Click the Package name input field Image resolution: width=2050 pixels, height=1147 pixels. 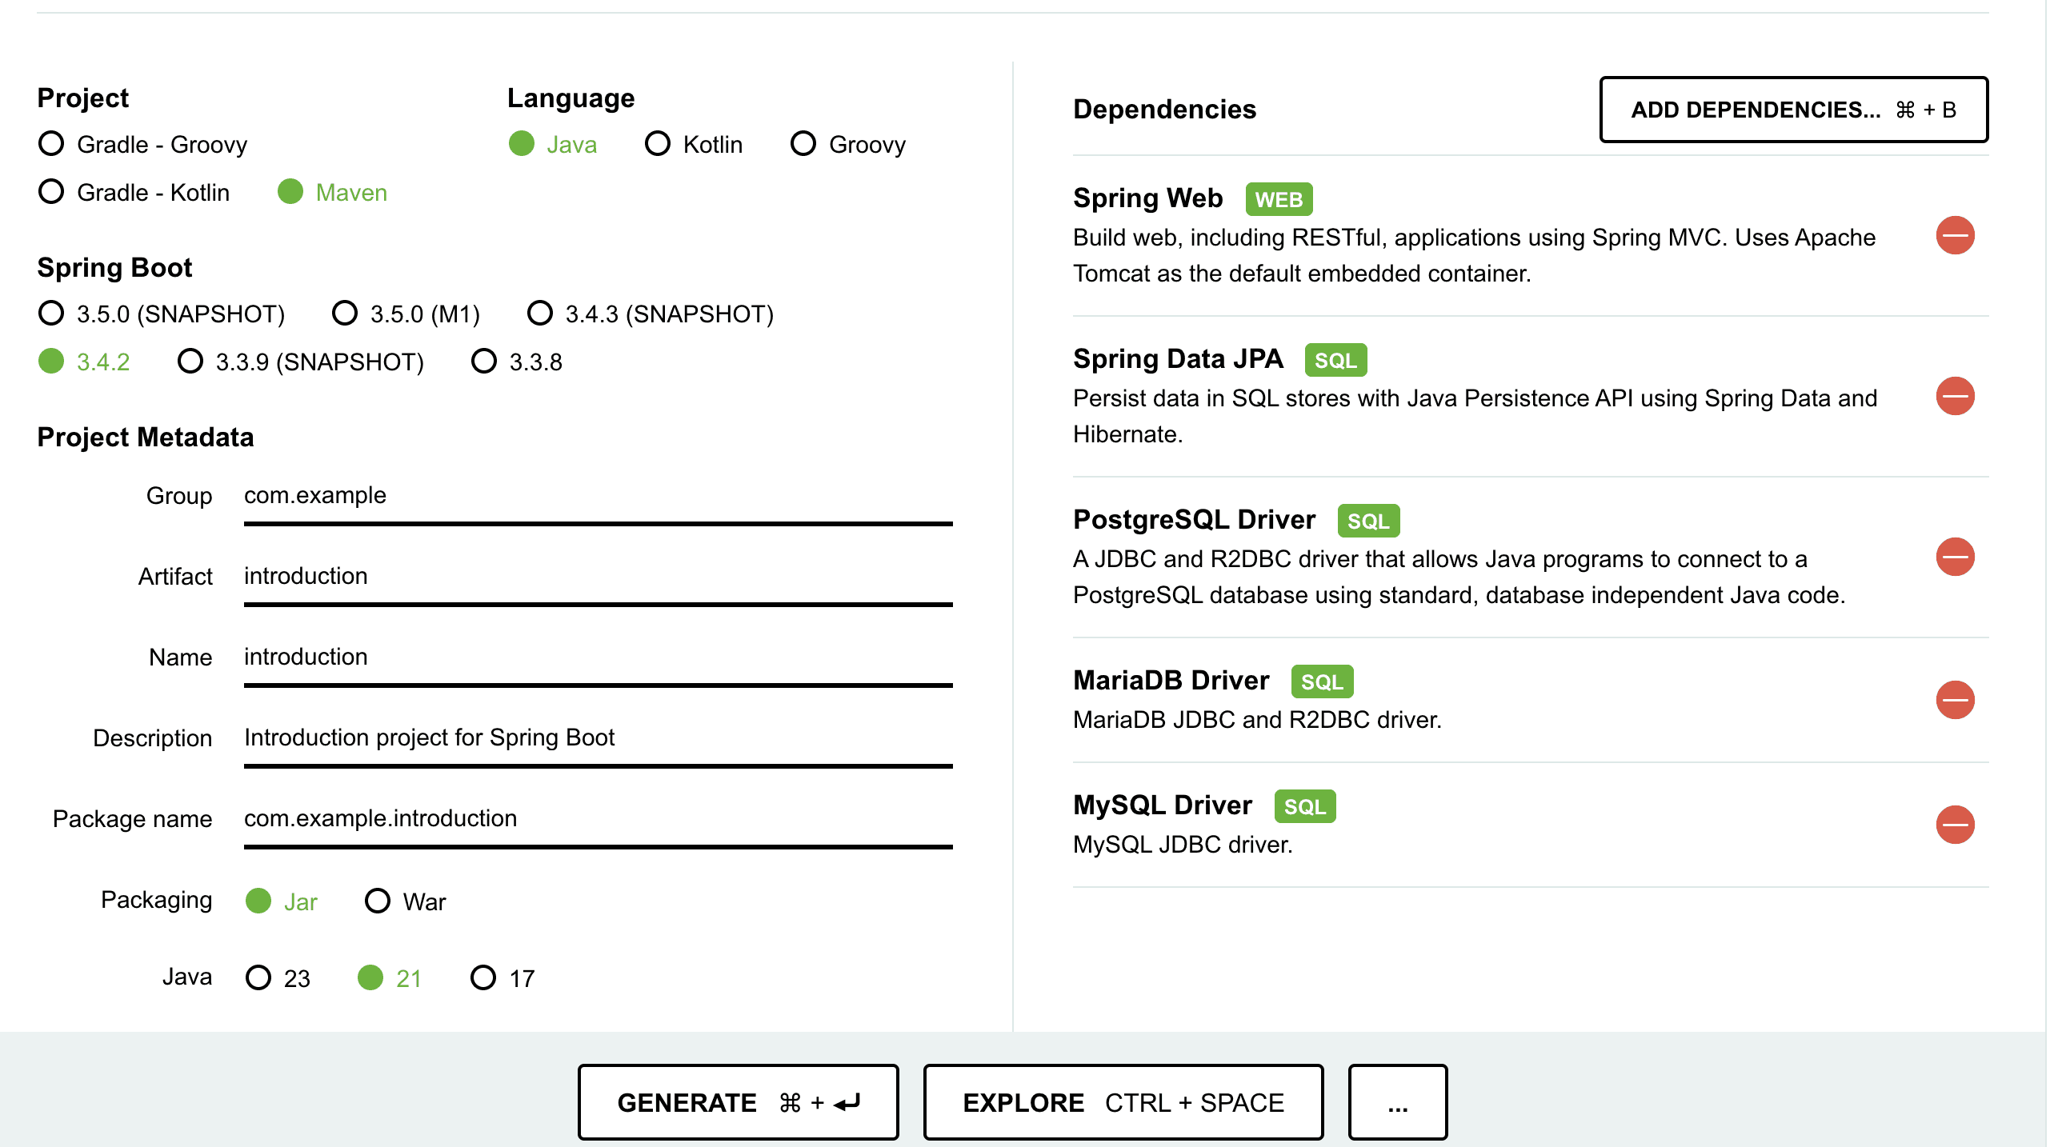tap(598, 819)
